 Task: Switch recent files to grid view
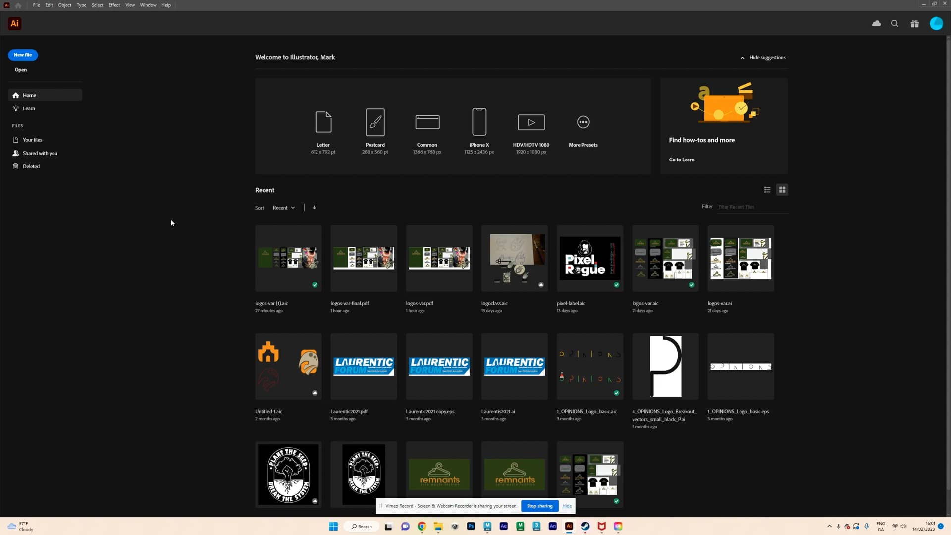[x=782, y=190]
